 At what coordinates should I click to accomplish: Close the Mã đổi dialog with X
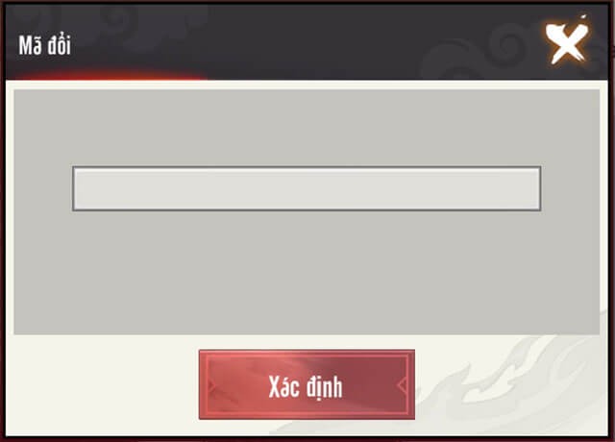[x=568, y=42]
